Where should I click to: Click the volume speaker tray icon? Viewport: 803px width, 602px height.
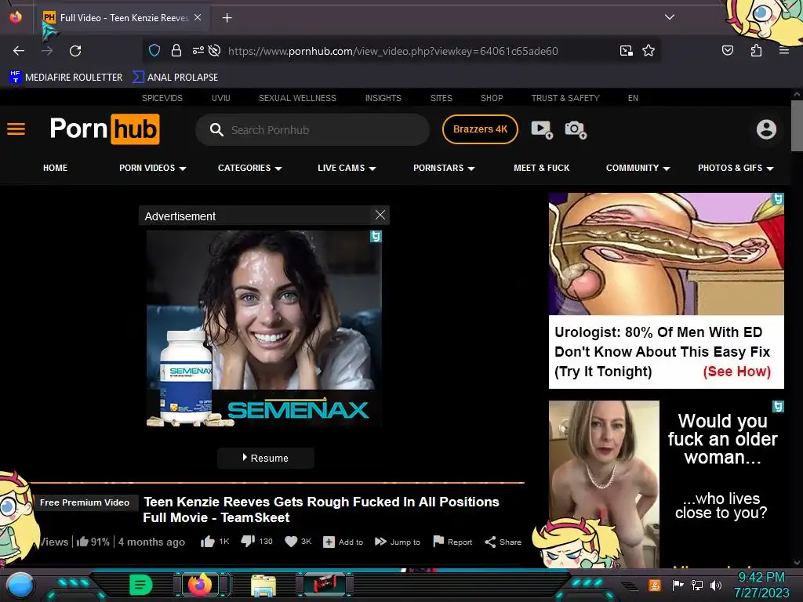(x=715, y=585)
